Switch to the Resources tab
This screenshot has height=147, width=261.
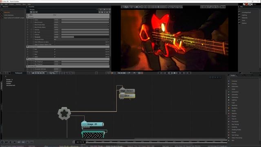tap(5, 7)
